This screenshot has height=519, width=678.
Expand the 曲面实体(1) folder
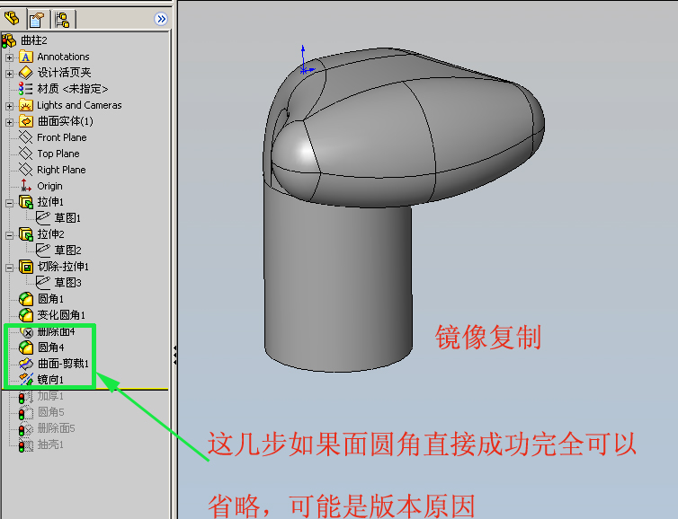click(x=9, y=122)
